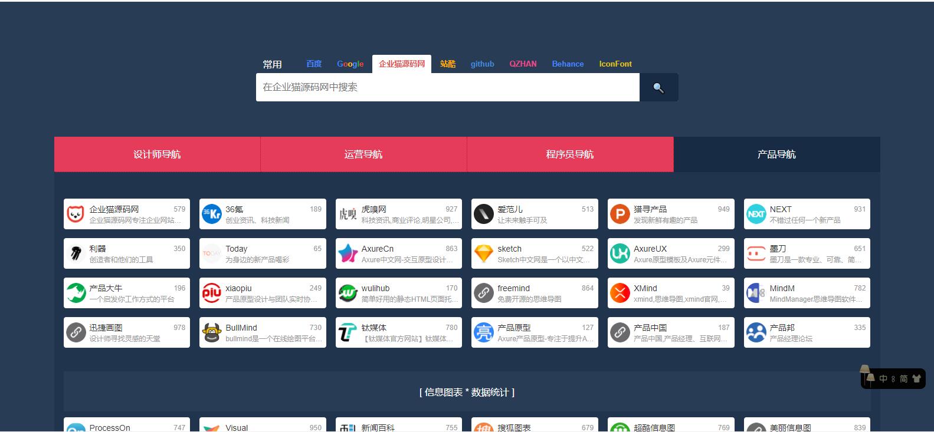Click the orange P icon of 猎寻产品
This screenshot has height=432, width=934.
(620, 214)
